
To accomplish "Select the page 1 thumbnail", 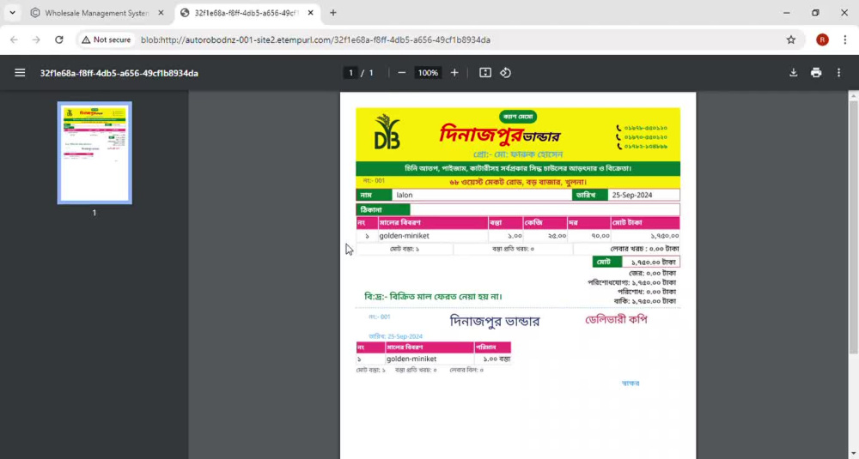I will point(94,153).
